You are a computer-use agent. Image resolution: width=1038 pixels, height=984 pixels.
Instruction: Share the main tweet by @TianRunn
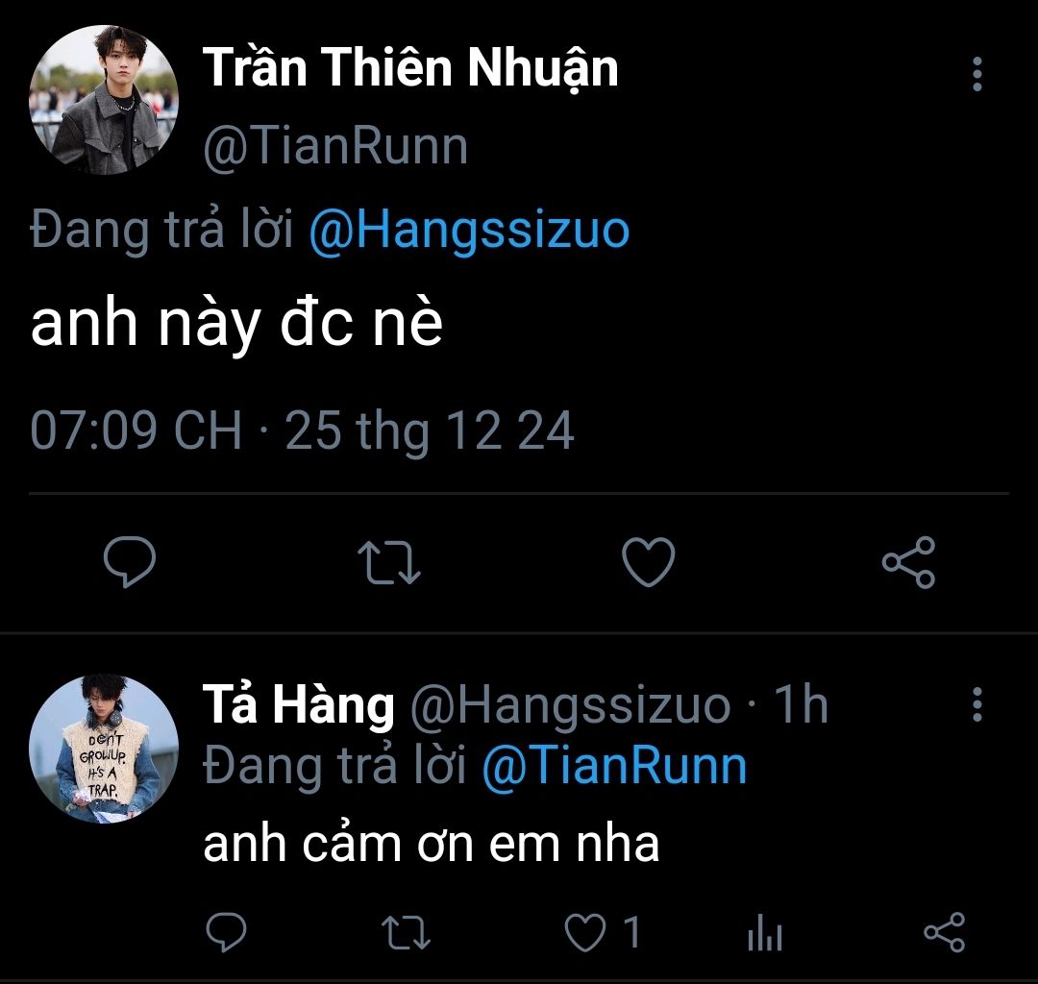point(908,562)
